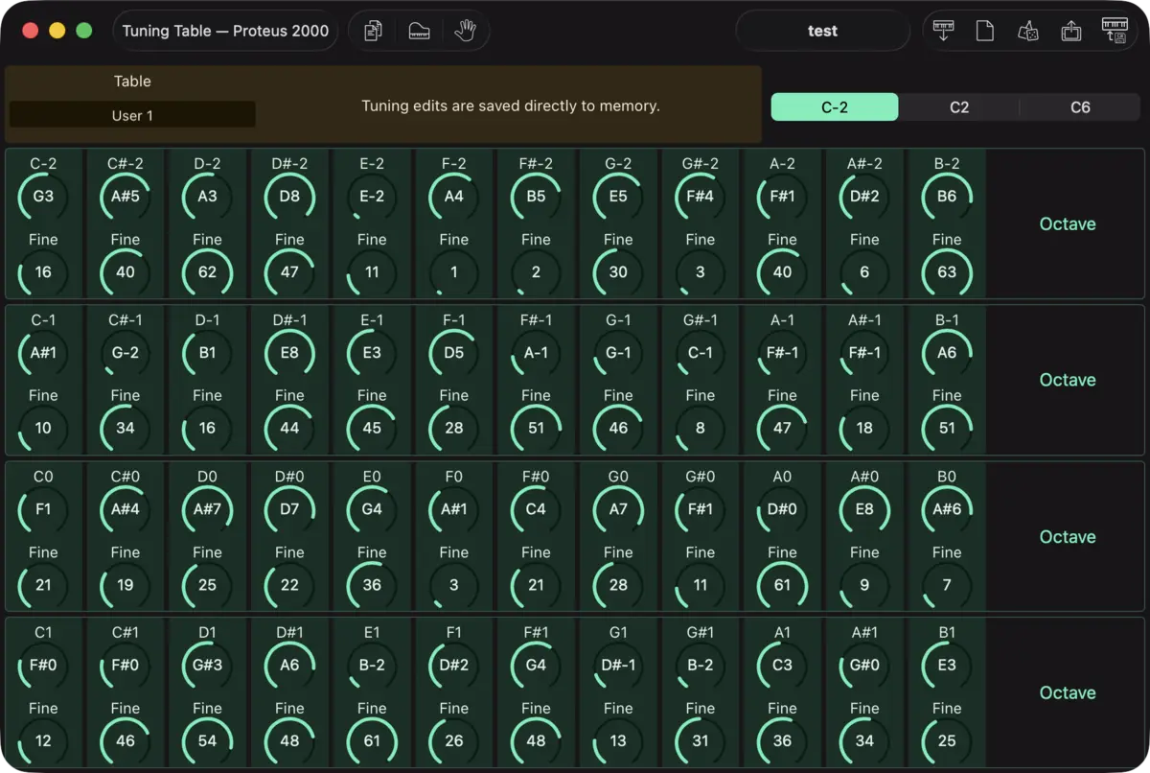Screen dimensions: 1150x773
Task: Click the B-1 note knob showing A6
Action: [x=947, y=353]
